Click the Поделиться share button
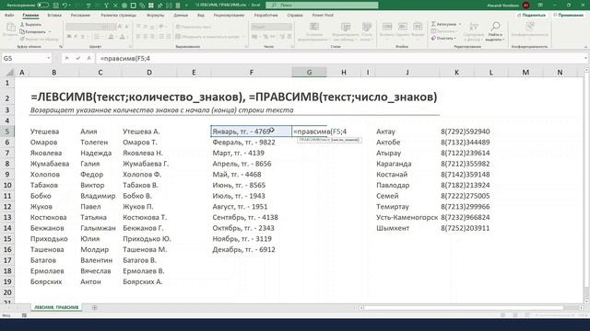This screenshot has width=590, height=331. click(x=531, y=16)
